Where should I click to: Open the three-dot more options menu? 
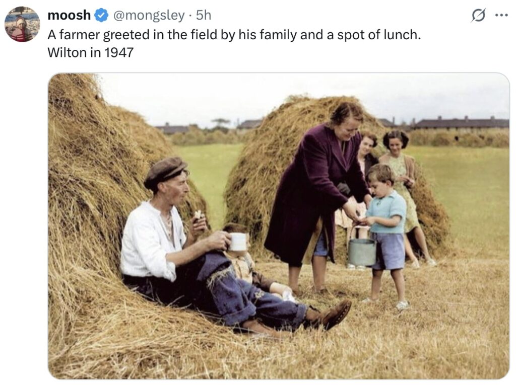501,15
